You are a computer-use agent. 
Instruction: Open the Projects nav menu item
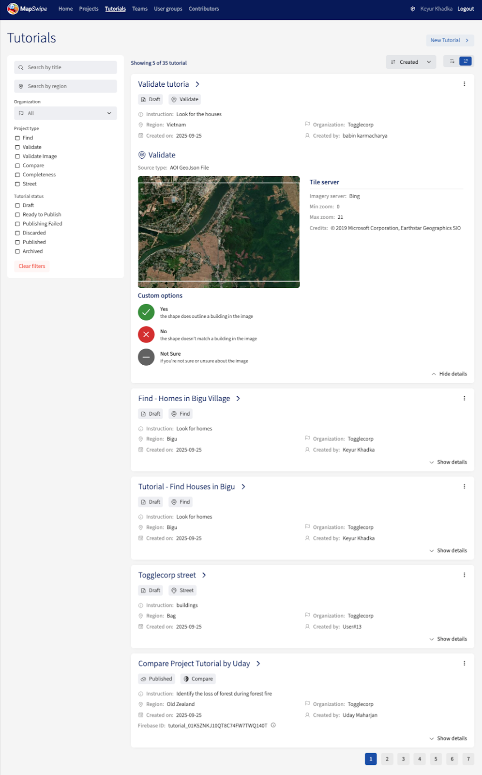pos(89,9)
